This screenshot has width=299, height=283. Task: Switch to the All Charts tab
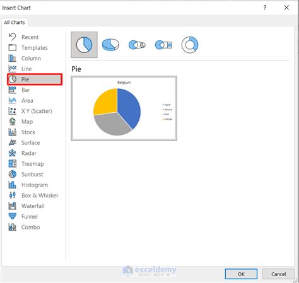pos(15,23)
